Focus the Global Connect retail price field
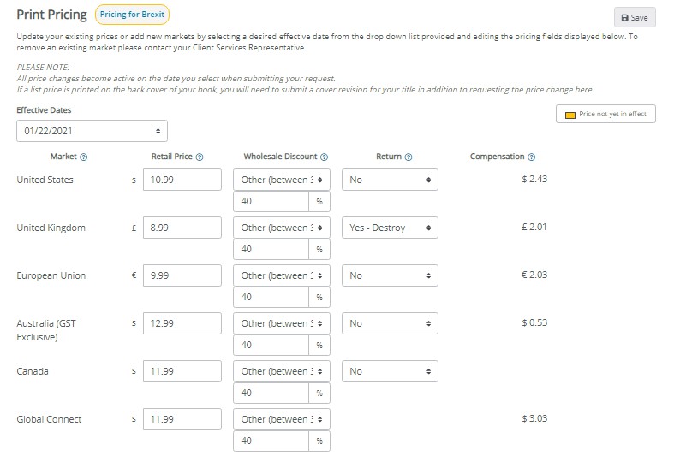680x461 pixels. (x=182, y=420)
